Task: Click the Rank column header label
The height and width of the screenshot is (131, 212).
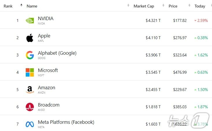Action: (8, 6)
